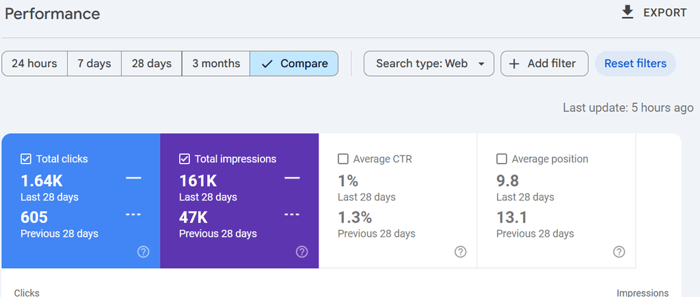
Task: Open help icon on Total clicks card
Action: (x=143, y=252)
